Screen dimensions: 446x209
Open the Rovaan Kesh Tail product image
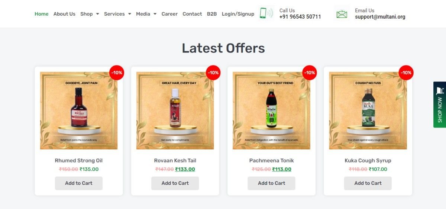pyautogui.click(x=175, y=110)
